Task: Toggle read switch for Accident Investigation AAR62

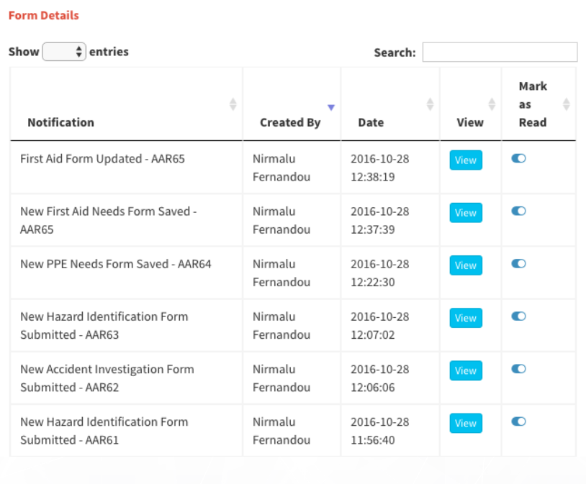Action: [x=518, y=368]
